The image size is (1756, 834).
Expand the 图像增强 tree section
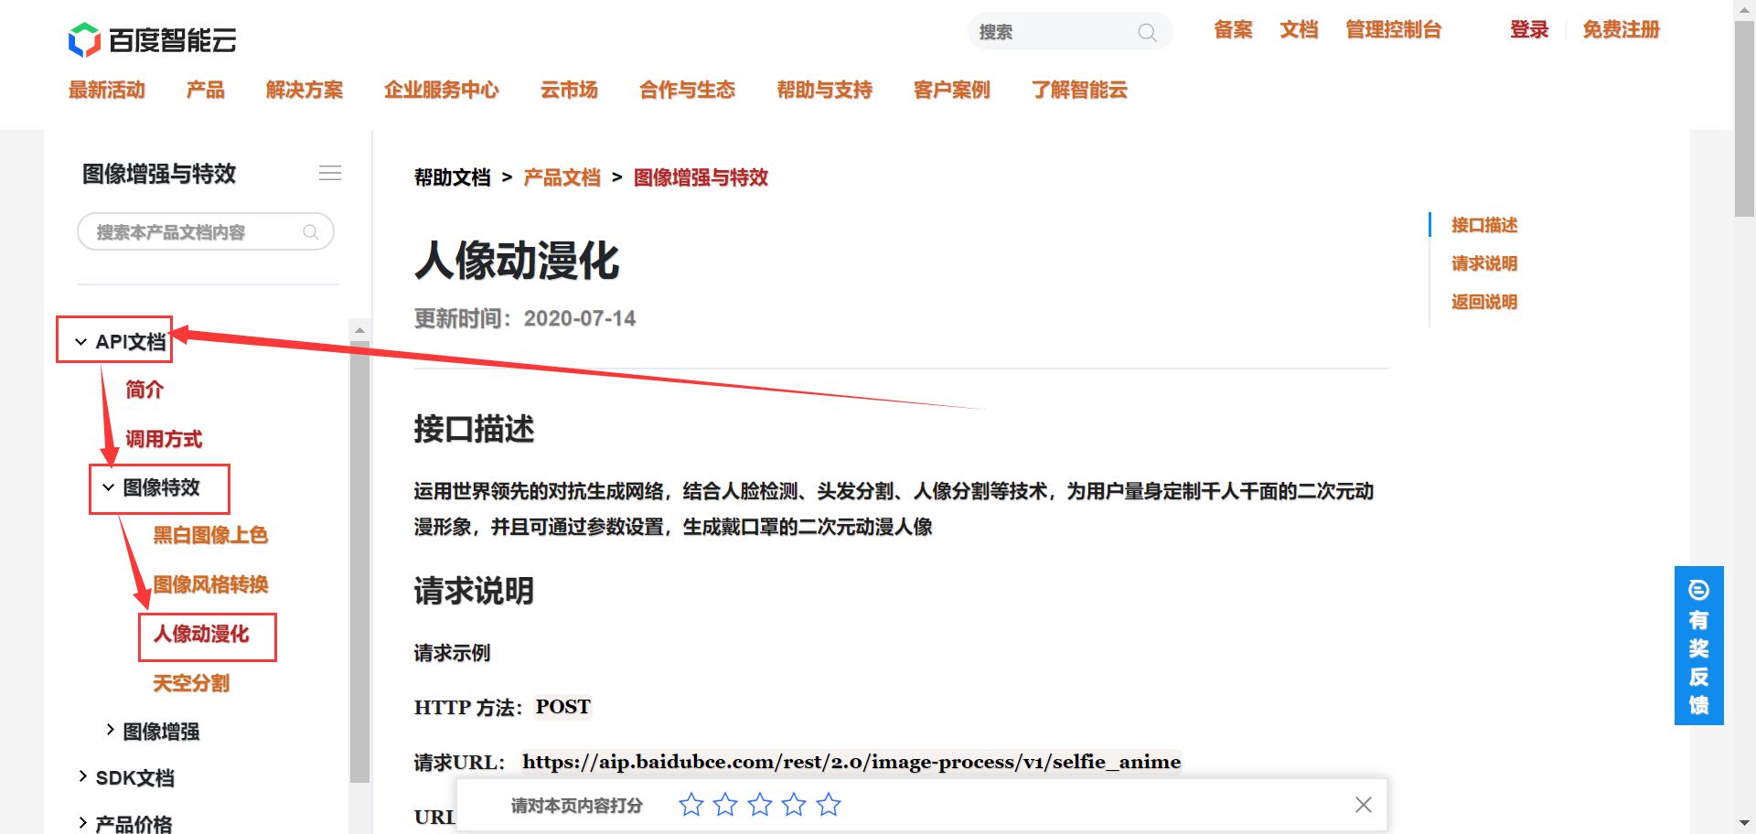[x=110, y=730]
